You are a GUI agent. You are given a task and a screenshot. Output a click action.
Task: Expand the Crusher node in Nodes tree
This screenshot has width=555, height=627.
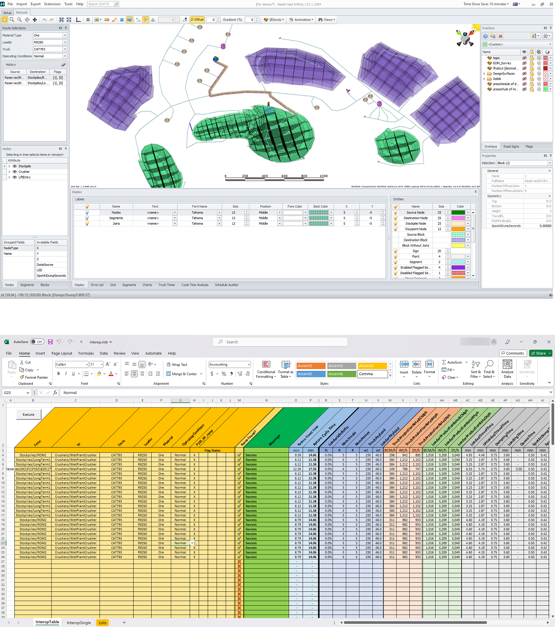(x=9, y=172)
